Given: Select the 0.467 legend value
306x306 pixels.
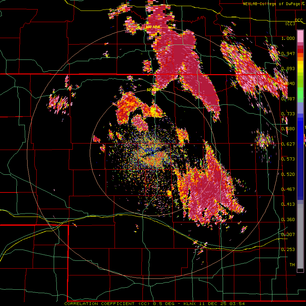Looking at the screenshot, I should coord(288,189).
